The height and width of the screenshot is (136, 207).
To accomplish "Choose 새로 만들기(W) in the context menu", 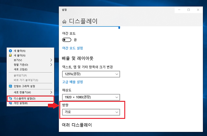I will [x=30, y=92].
